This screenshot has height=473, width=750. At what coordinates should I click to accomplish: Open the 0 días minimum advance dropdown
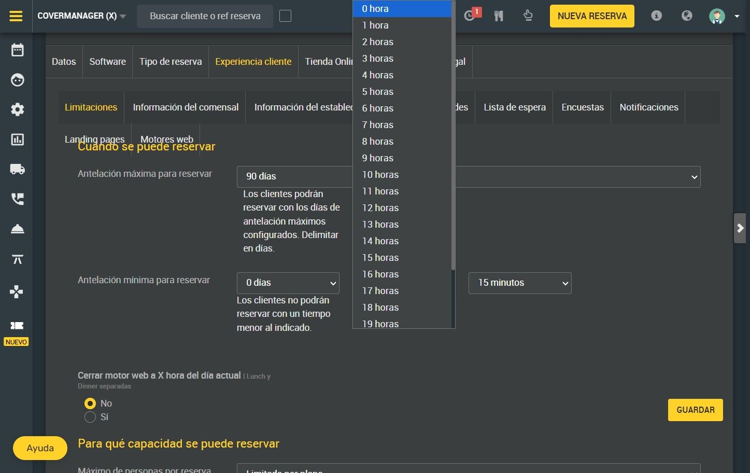(288, 283)
